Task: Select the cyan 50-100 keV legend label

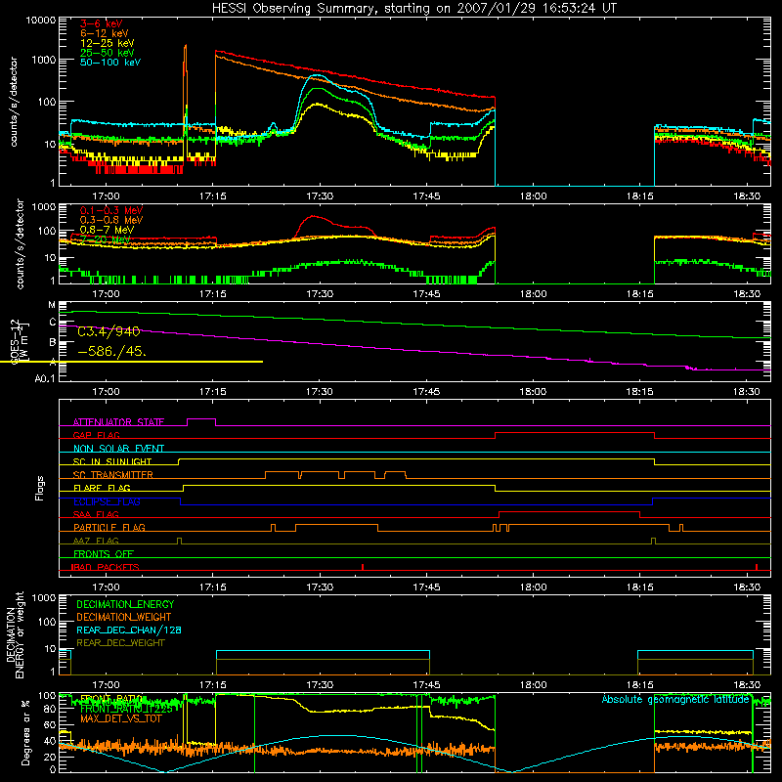Action: pyautogui.click(x=110, y=63)
